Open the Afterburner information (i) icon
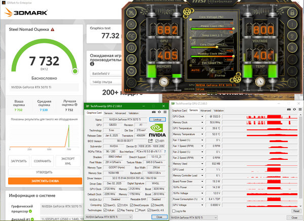 pyautogui.click(x=131, y=48)
